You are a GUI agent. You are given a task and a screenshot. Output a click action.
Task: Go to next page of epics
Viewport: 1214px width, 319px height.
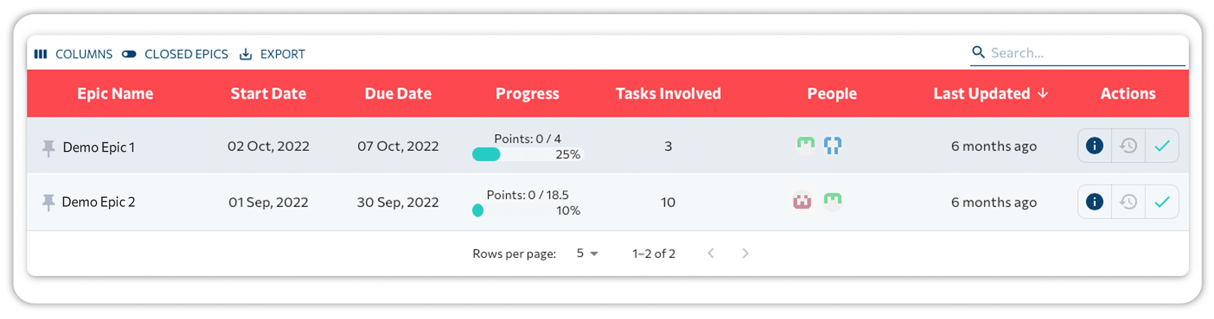coord(745,253)
